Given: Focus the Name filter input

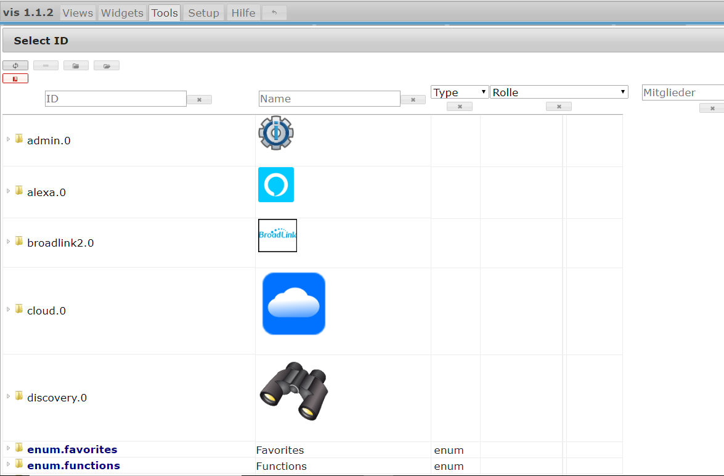Looking at the screenshot, I should click(330, 99).
